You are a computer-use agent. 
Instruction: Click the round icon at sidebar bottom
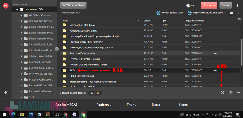(6, 93)
